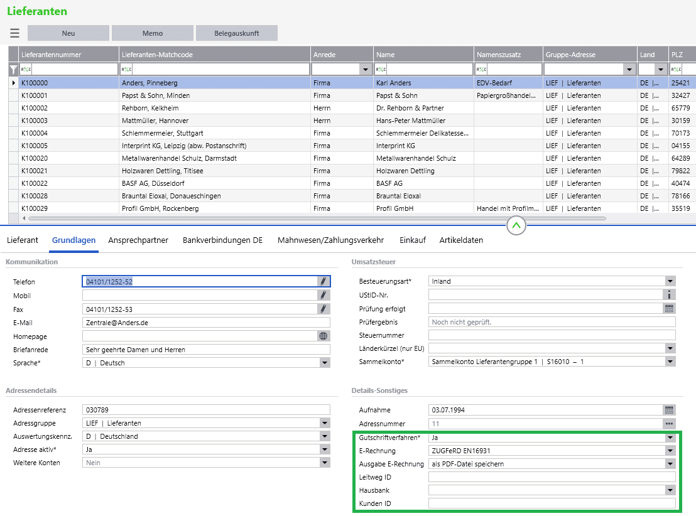
Task: Expand the Besteuerungsart dropdown
Action: tap(670, 281)
